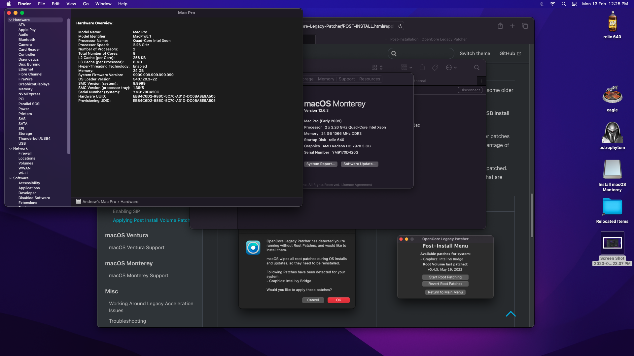Click the Software Update... button

(359, 164)
